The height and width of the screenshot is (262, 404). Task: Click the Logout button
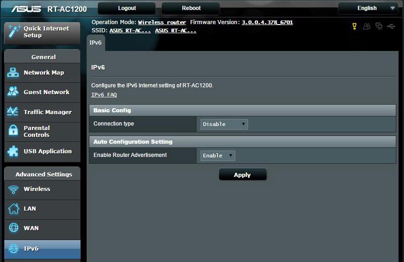127,8
